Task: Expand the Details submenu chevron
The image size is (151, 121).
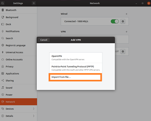Action: coord(34,116)
